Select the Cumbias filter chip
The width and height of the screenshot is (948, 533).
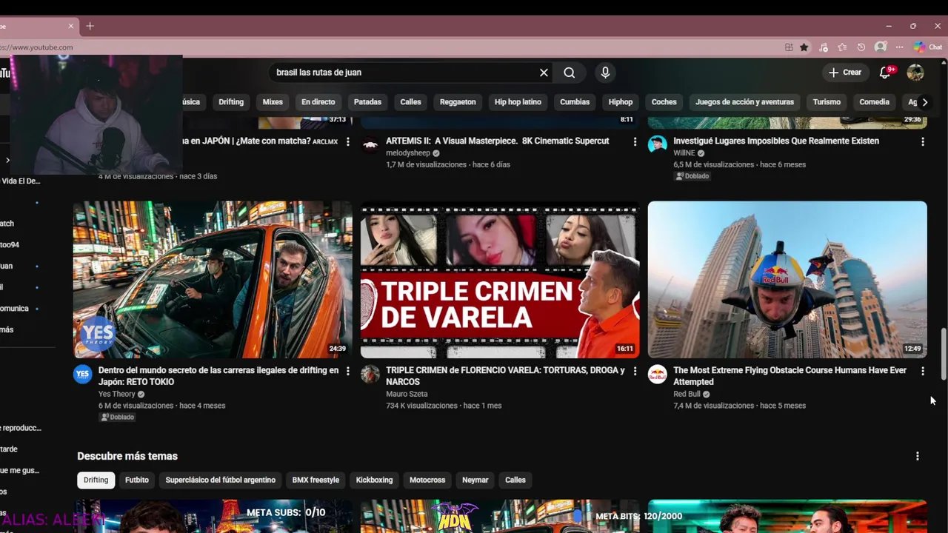tap(575, 102)
